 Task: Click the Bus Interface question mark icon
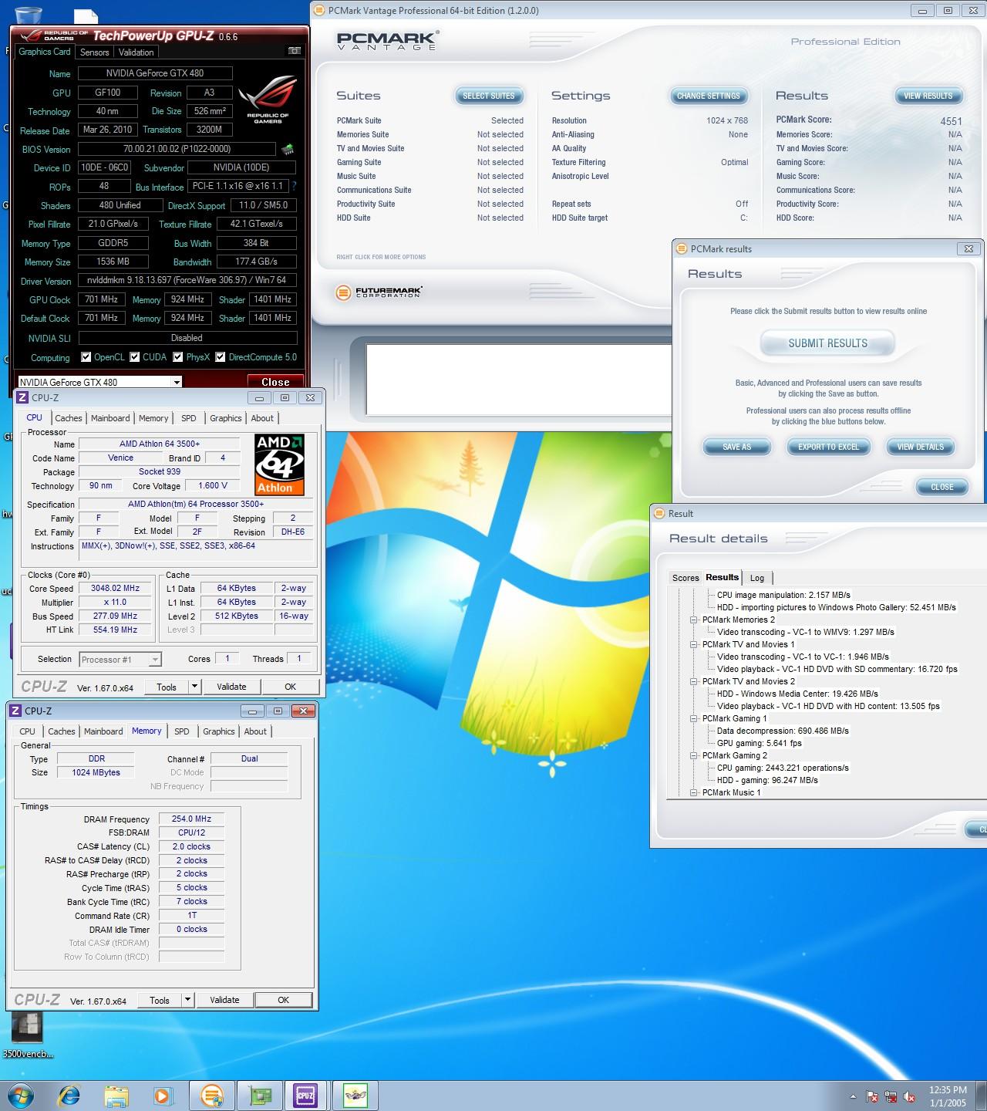coord(294,186)
